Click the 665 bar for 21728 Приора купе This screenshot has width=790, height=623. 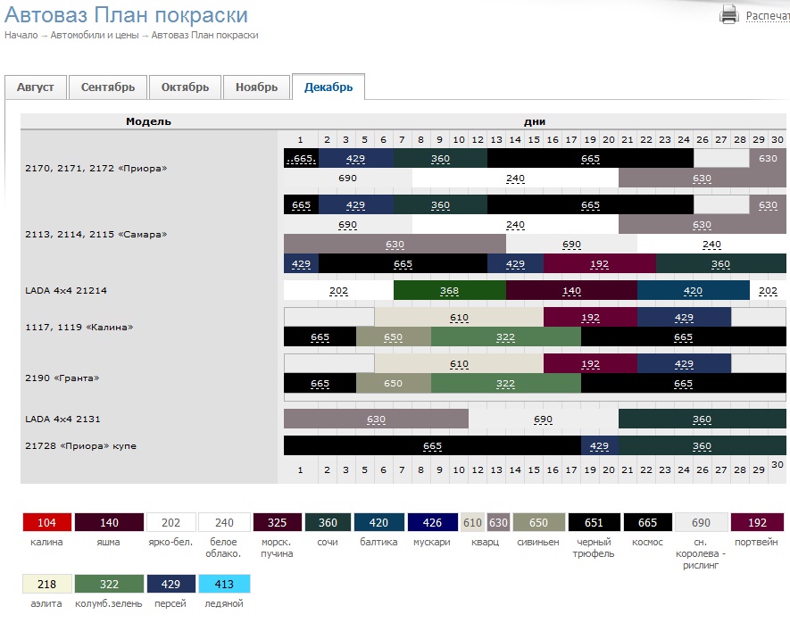(x=432, y=445)
